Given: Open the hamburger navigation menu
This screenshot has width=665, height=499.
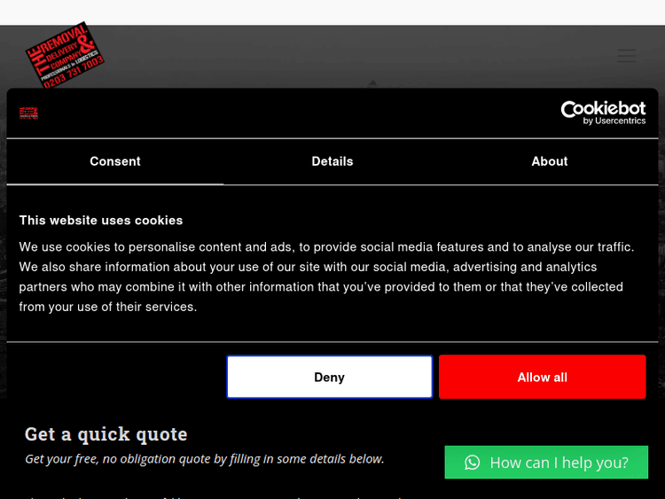Looking at the screenshot, I should pos(627,56).
